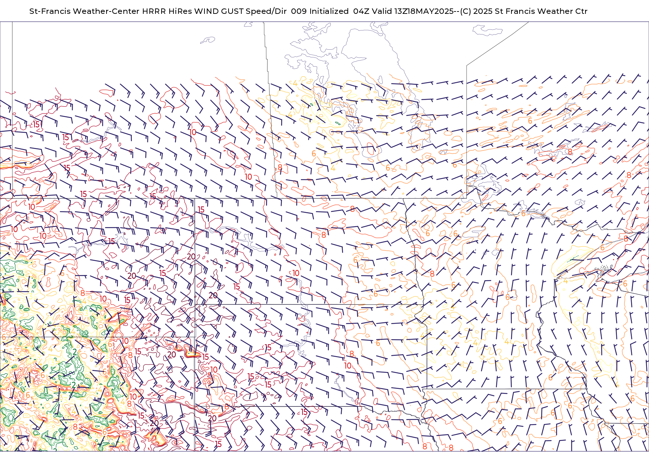649x473 pixels.
Task: Click '(C) 2025 St Francis Weather Ctr' copyright text
Action: (x=524, y=11)
